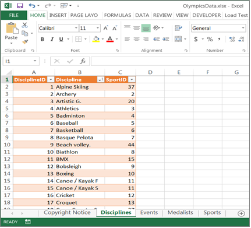This screenshot has width=251, height=228.
Task: Switch to FORMULAS ribbon tab
Action: [118, 15]
